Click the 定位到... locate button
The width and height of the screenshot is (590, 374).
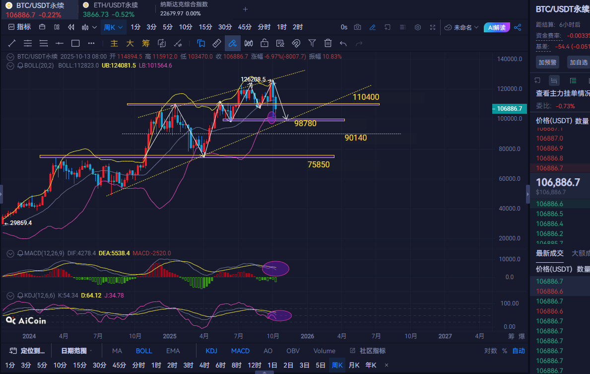(x=27, y=351)
